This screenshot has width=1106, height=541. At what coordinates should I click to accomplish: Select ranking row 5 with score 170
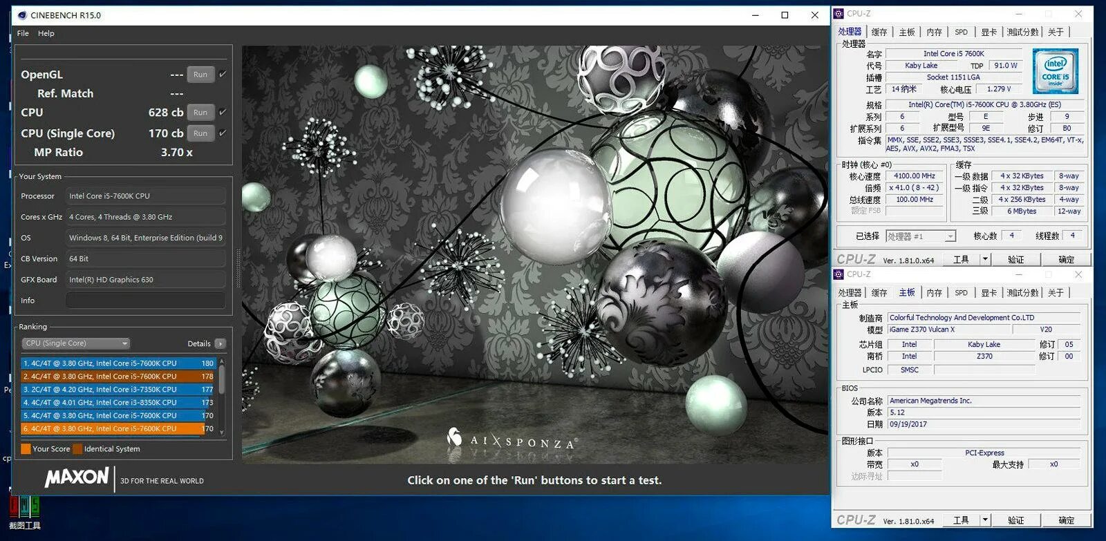click(118, 415)
